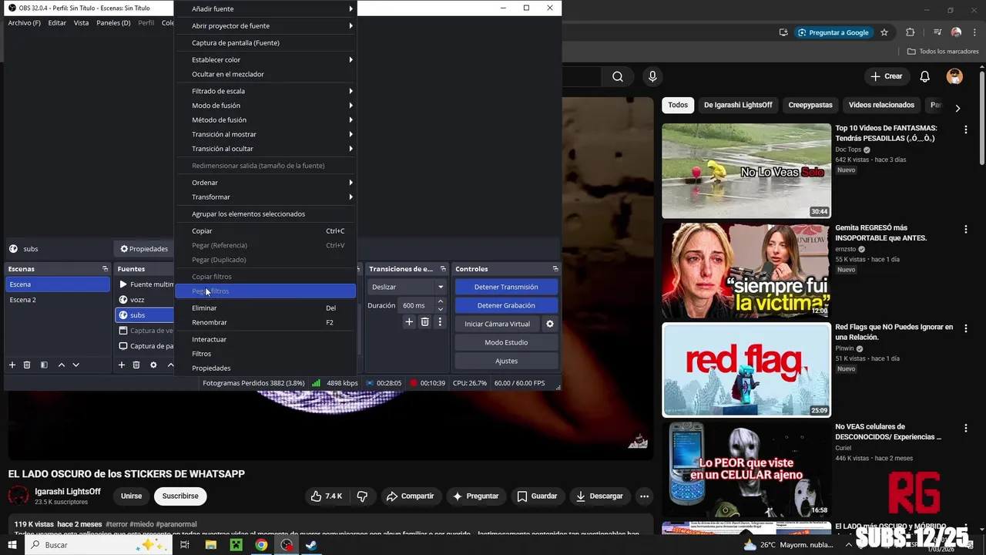Click YouTube search magnifier icon
Screen dimensions: 986x555
[618, 76]
